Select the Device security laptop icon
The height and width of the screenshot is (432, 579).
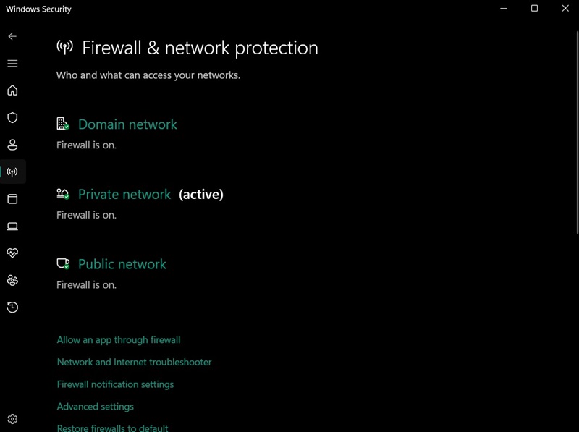[x=12, y=226]
